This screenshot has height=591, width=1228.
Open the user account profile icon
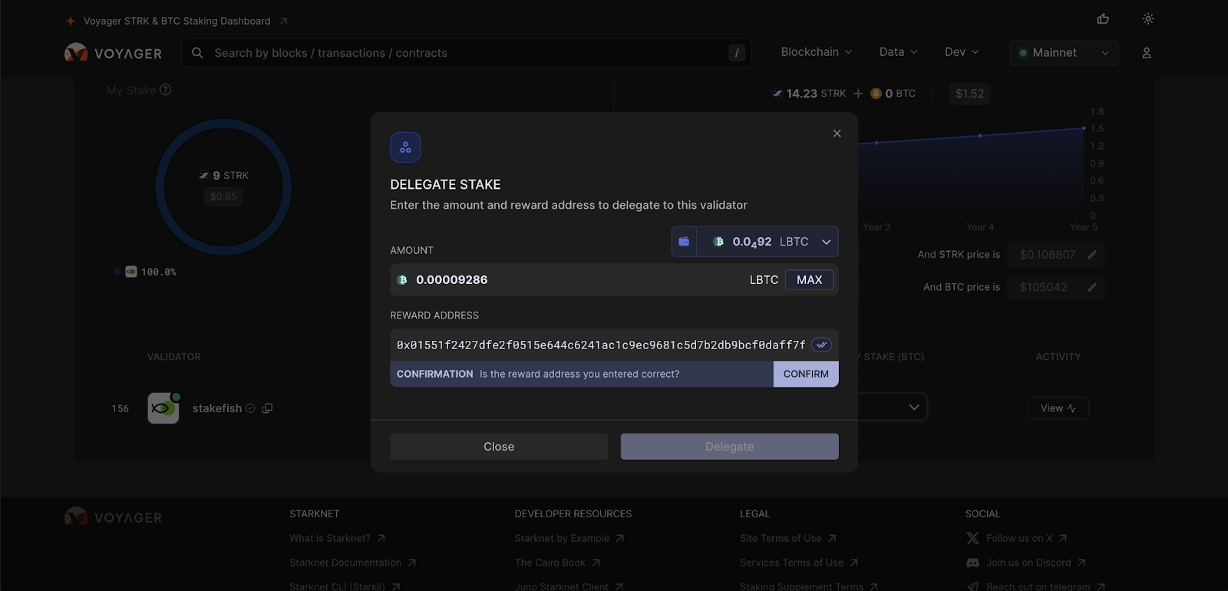coord(1147,53)
